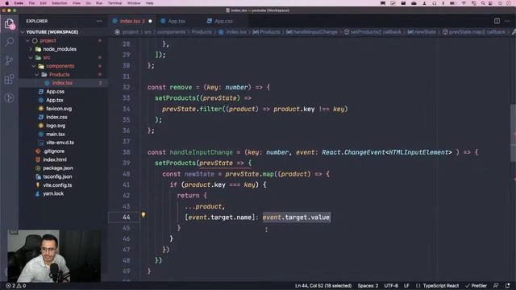Open App.tsx from the file tree
Screen dimensions: 516x290
click(x=63, y=100)
